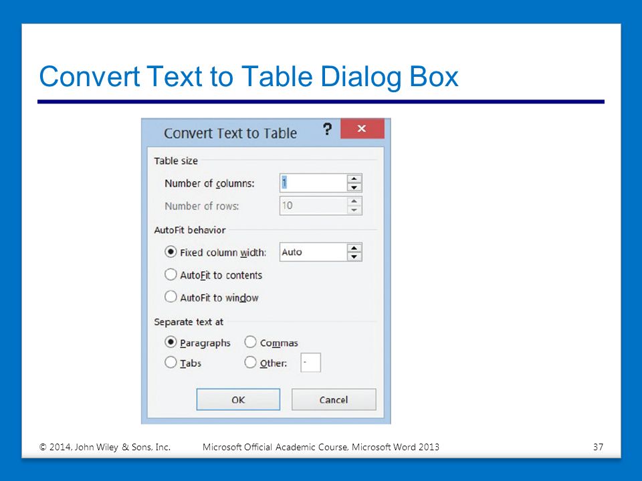Click Number of rows up arrow
The height and width of the screenshot is (481, 642).
(x=354, y=201)
